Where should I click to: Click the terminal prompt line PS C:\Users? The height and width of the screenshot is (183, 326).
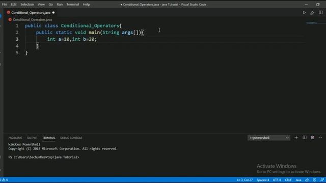[x=44, y=157]
